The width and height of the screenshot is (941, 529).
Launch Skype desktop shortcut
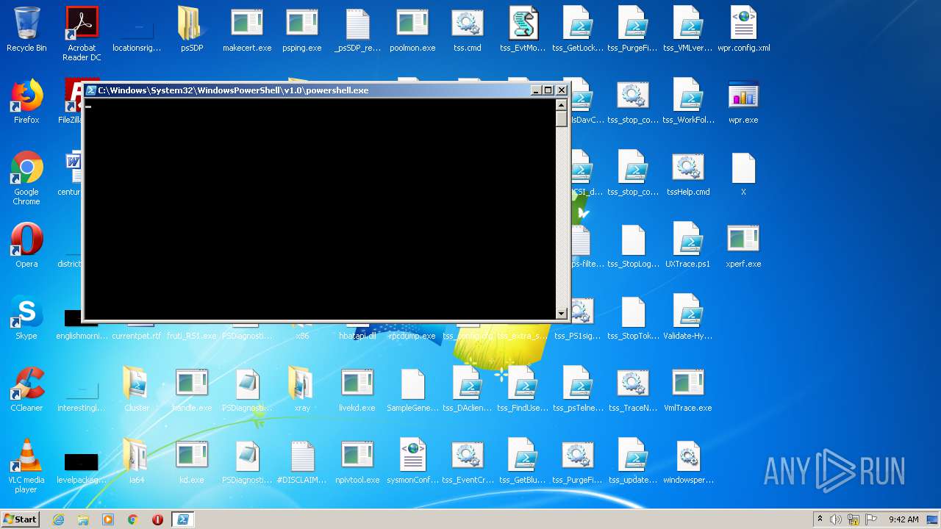[x=26, y=318]
